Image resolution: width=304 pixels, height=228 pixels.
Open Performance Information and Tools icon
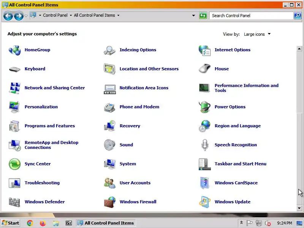[204, 88]
